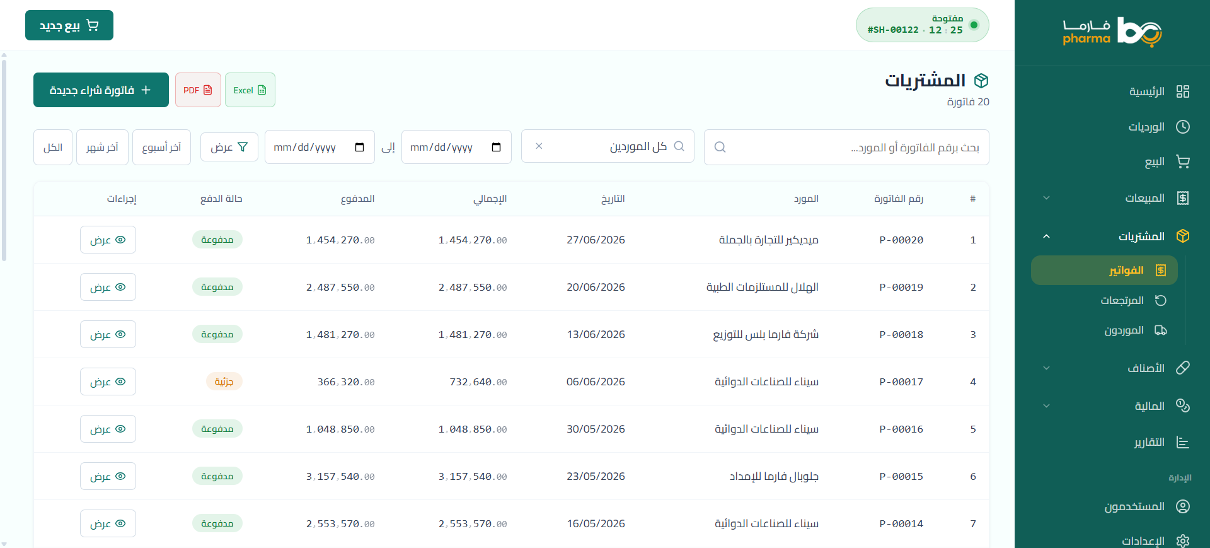Click the المورد column header

click(806, 199)
